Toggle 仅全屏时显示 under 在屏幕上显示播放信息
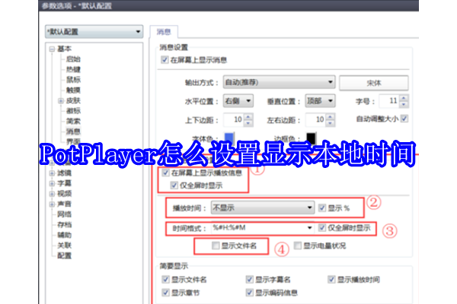457x304 pixels. coord(174,185)
